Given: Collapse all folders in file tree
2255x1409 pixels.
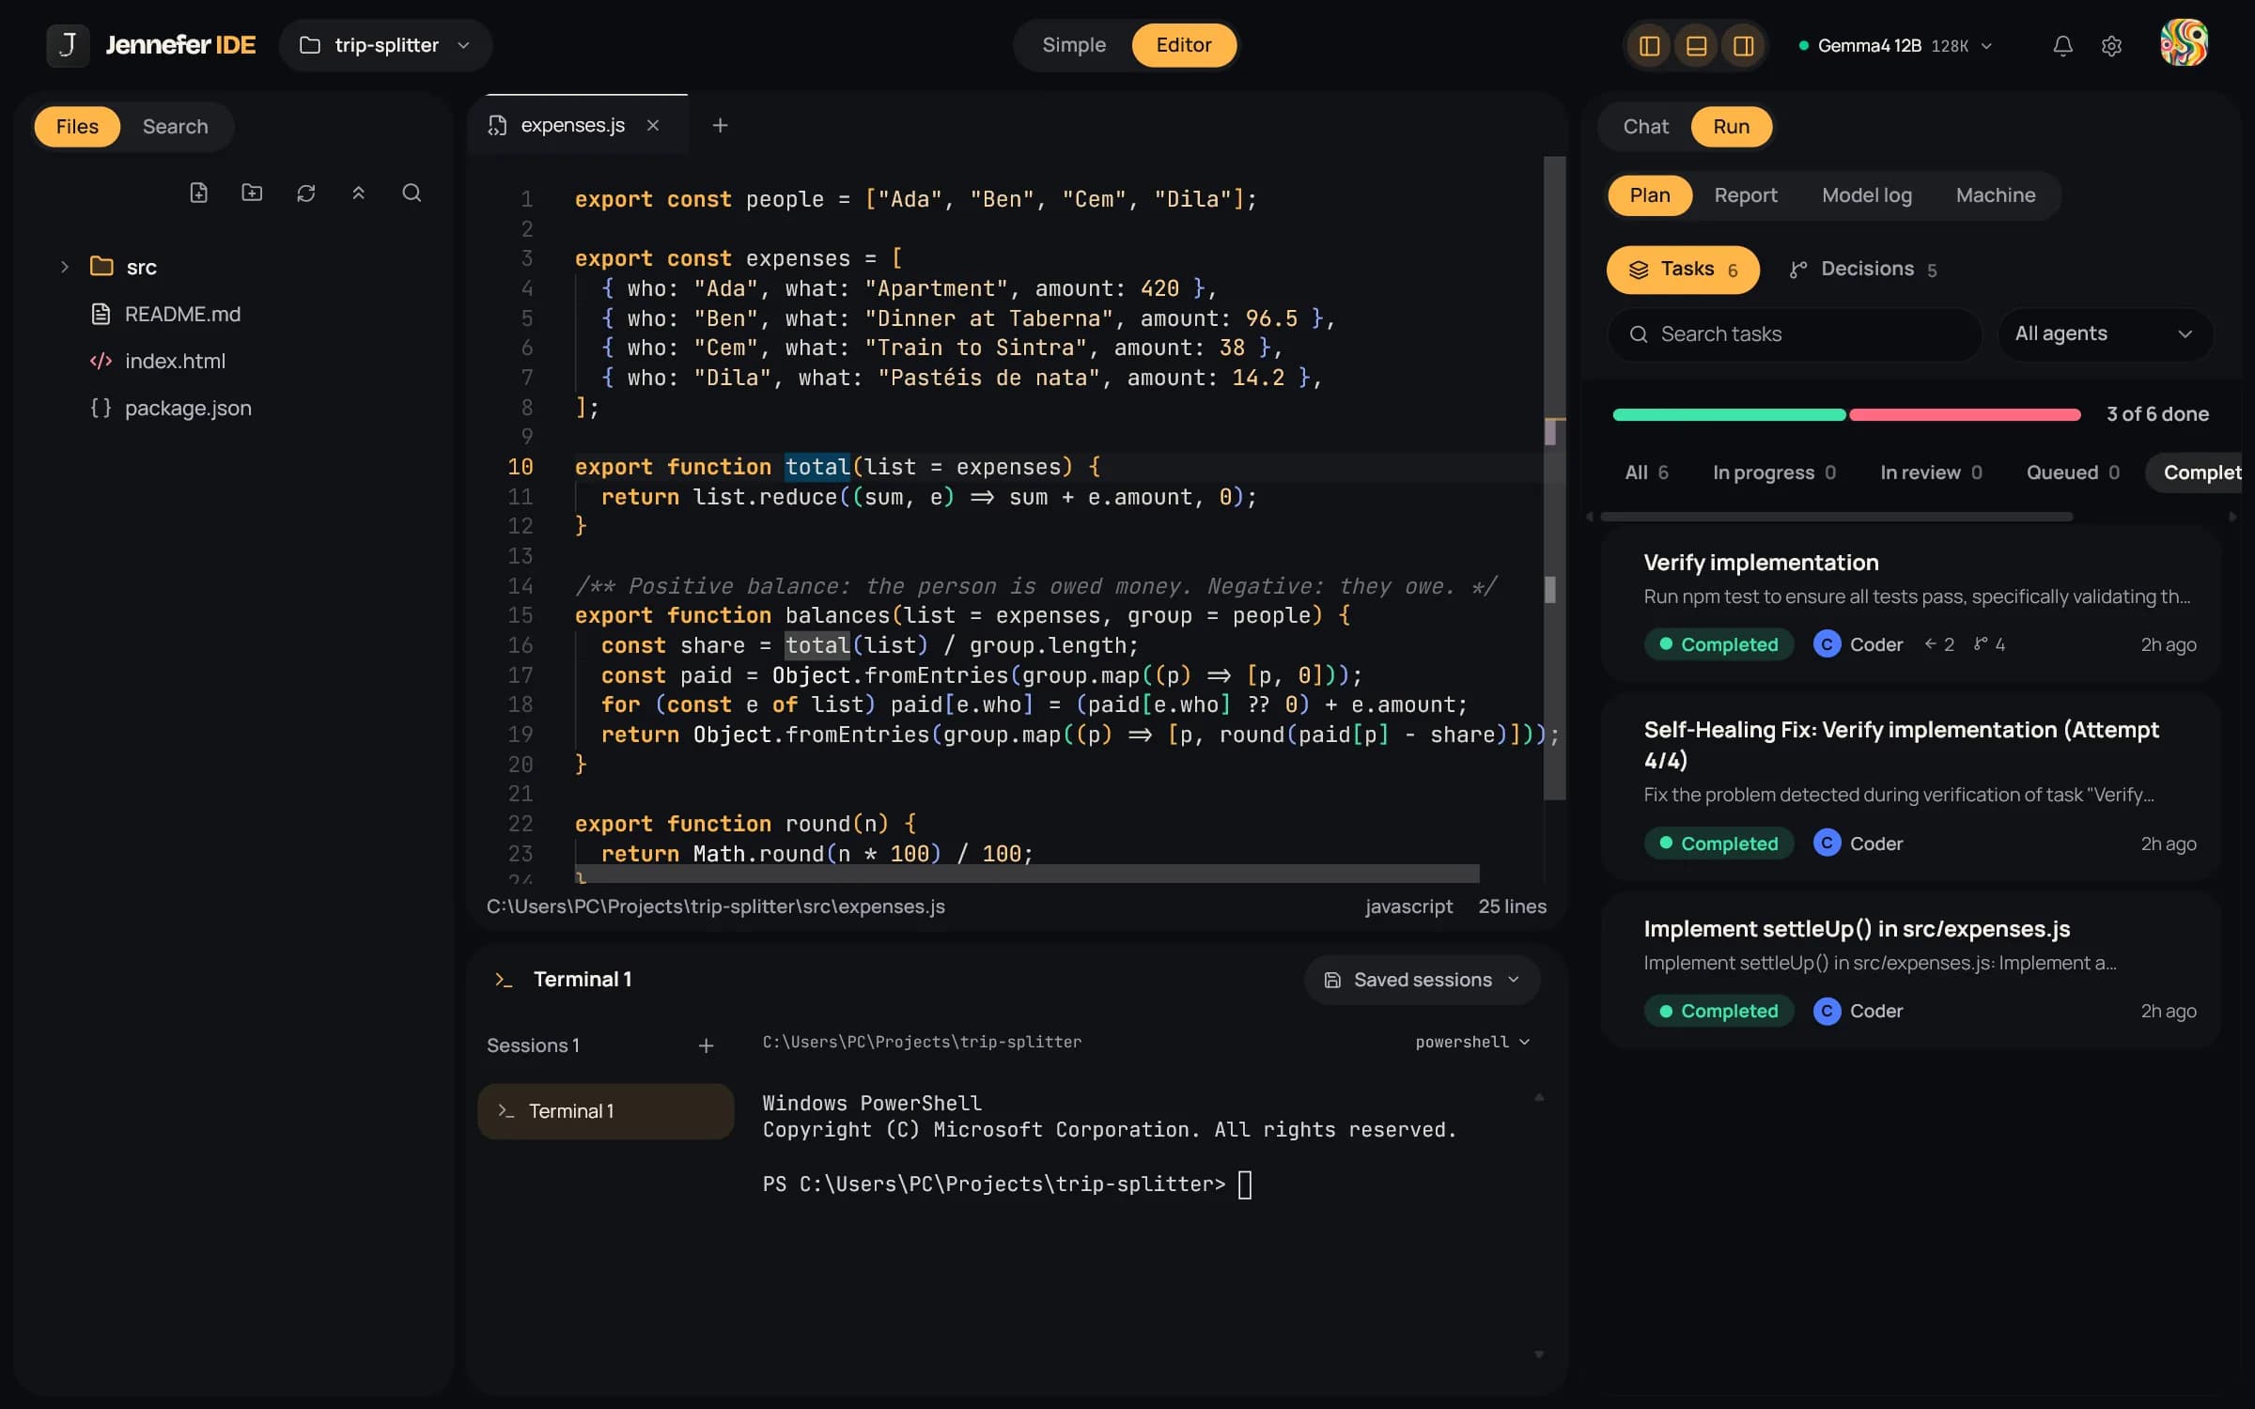Looking at the screenshot, I should tap(358, 193).
